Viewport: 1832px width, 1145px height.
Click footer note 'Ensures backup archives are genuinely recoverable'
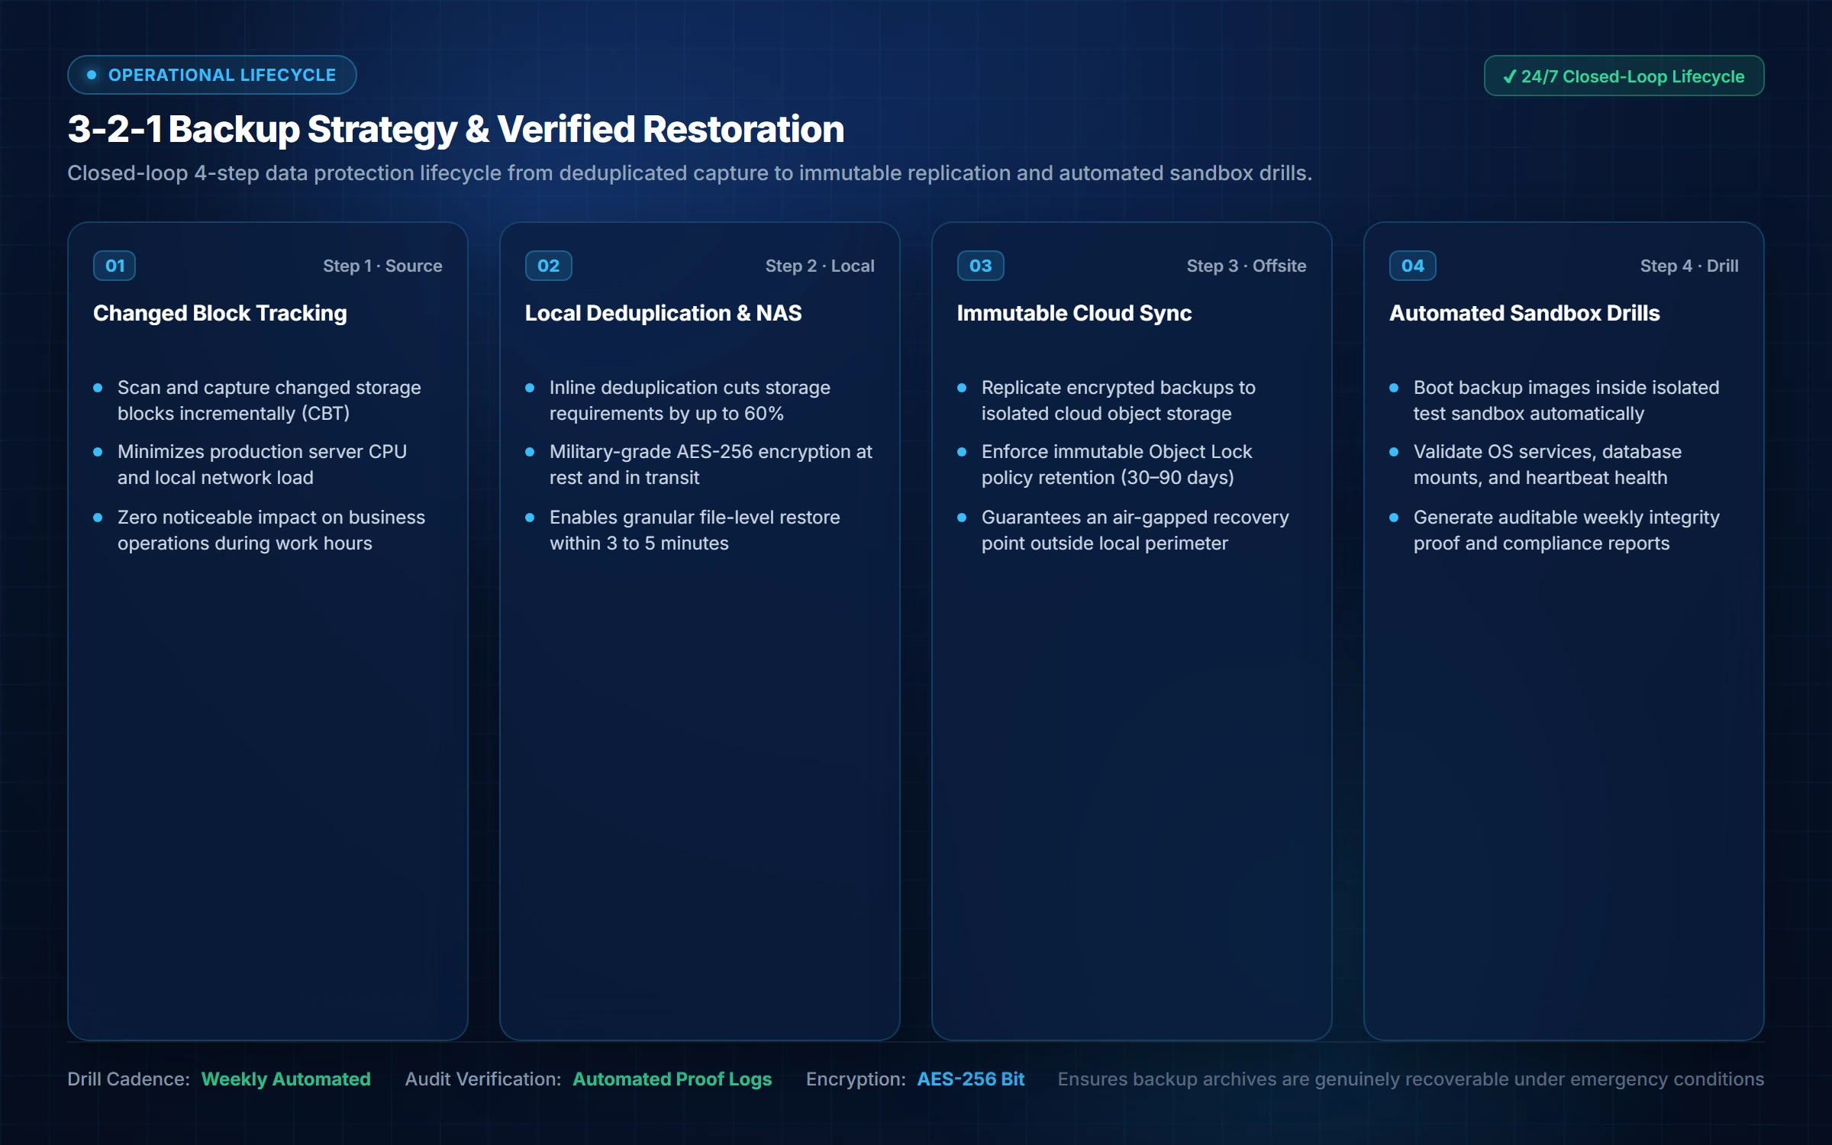coord(1411,1079)
